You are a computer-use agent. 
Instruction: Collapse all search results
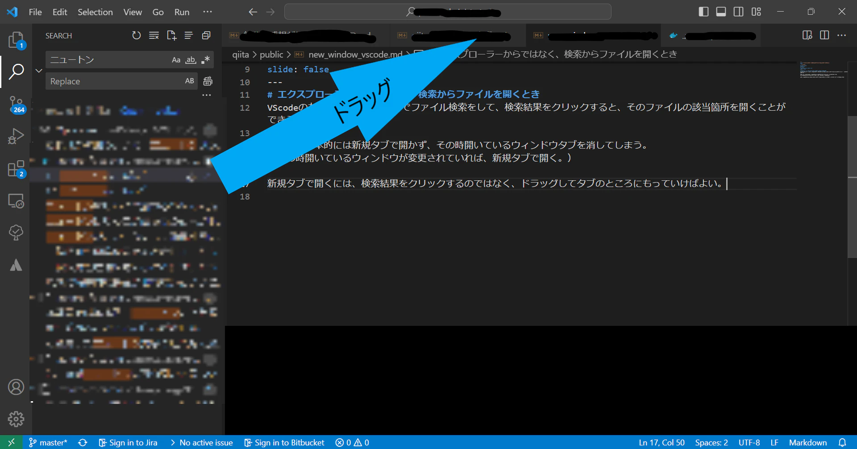tap(206, 35)
